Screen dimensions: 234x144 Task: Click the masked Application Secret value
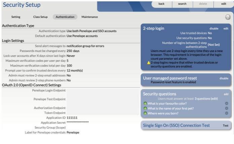coord(78,122)
